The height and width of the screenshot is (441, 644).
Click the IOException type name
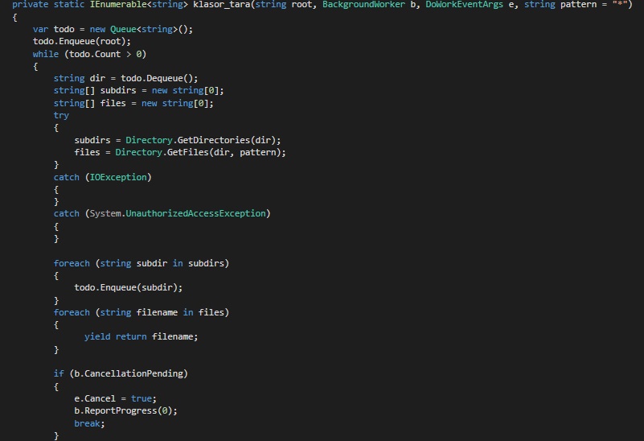pyautogui.click(x=118, y=177)
